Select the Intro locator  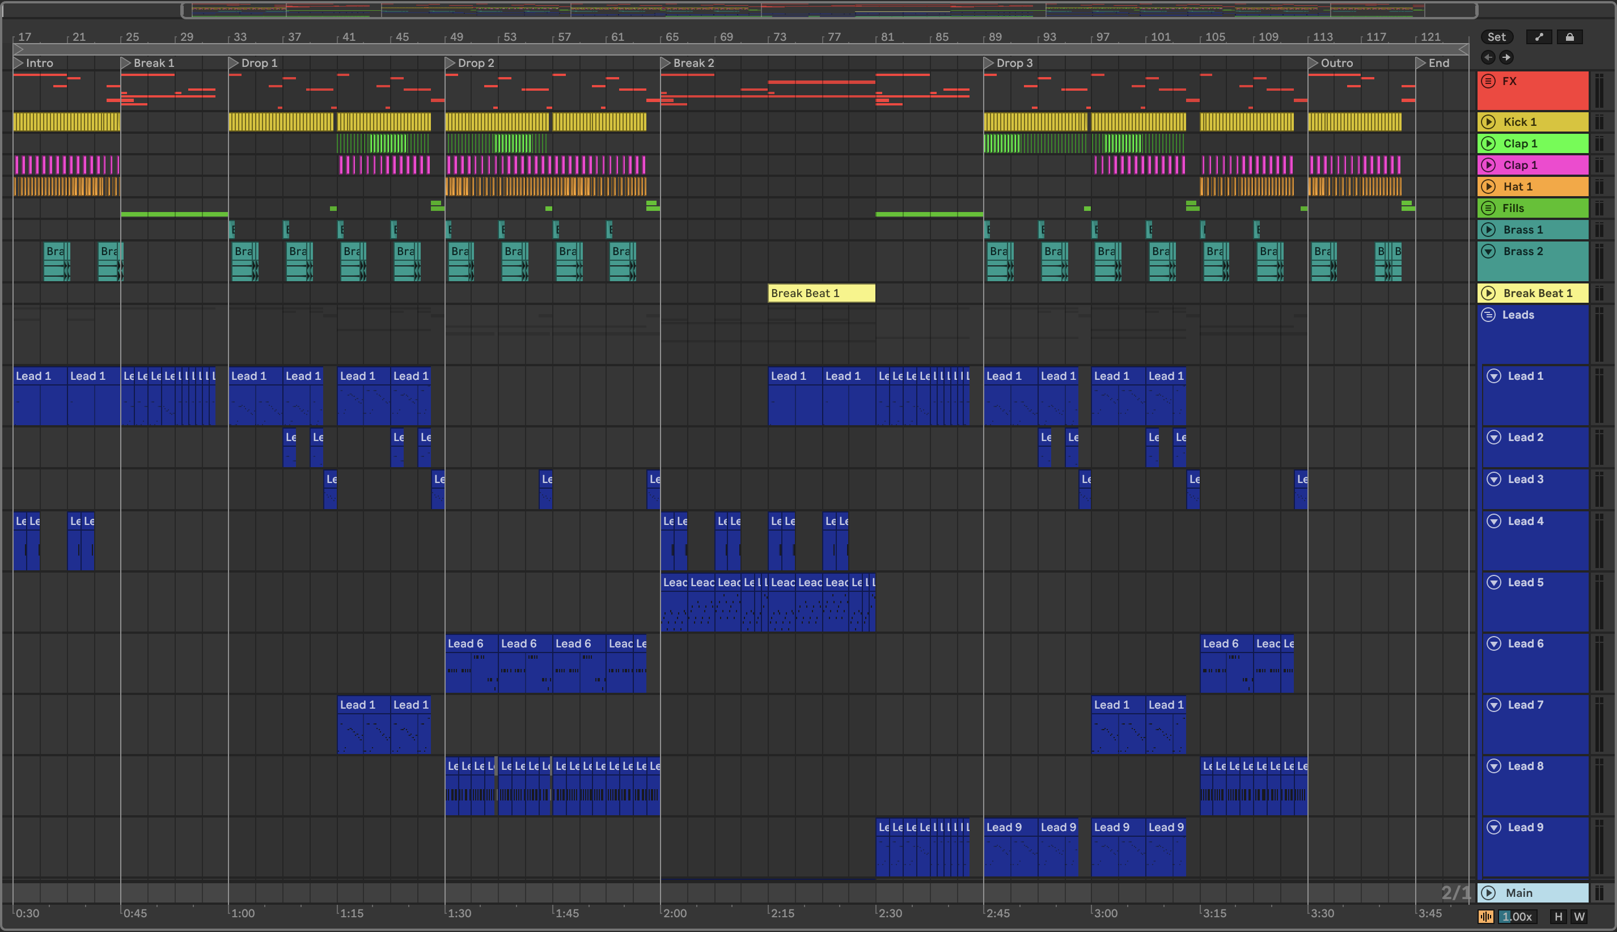click(34, 63)
